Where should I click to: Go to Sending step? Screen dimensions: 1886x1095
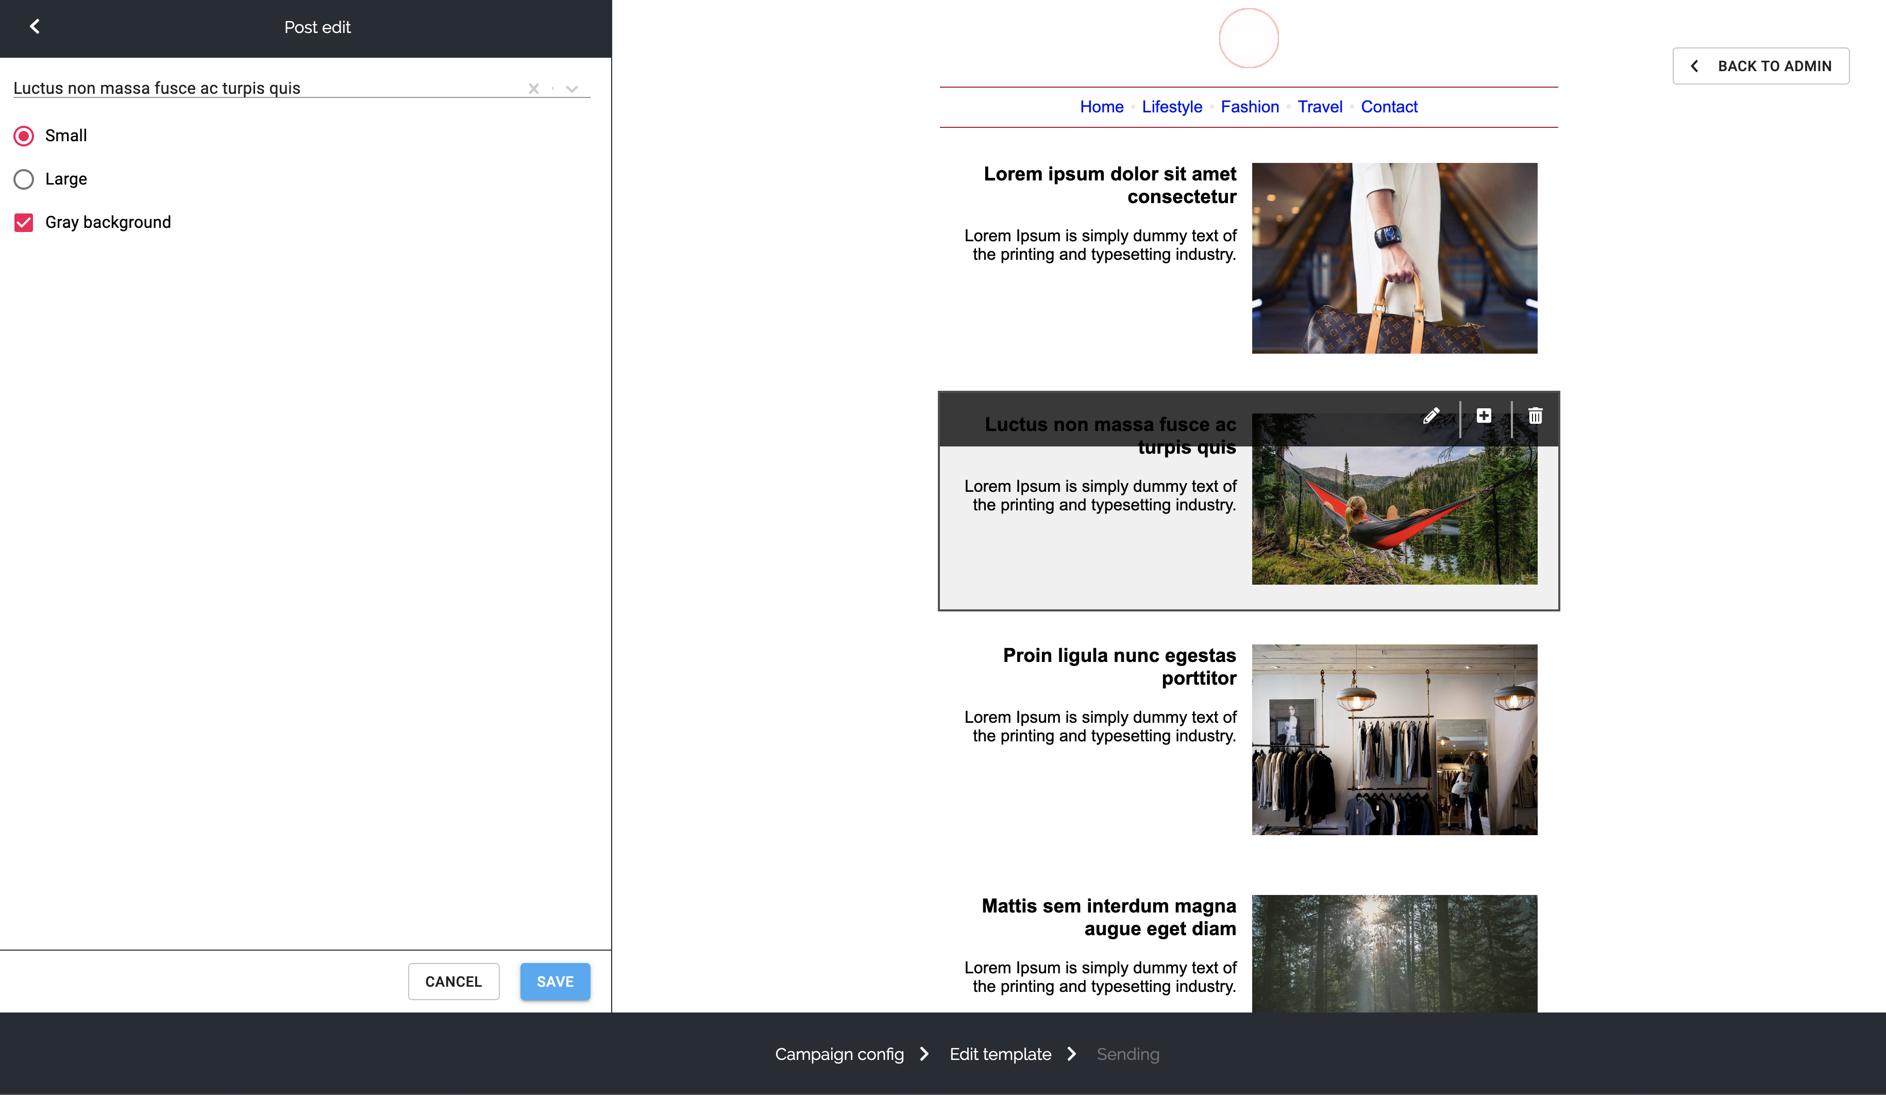pyautogui.click(x=1127, y=1054)
